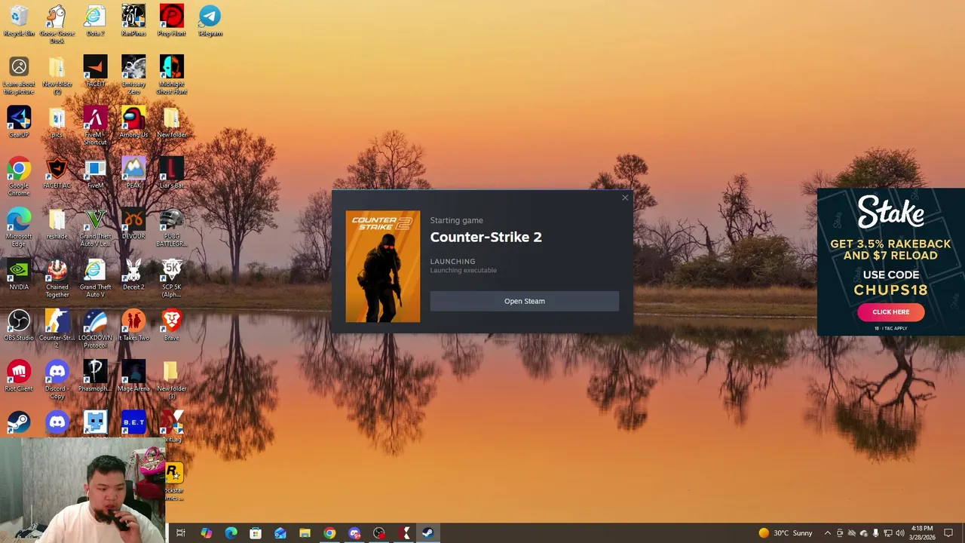965x543 pixels.
Task: Select the Midnight Ghost Hunt shortcut
Action: (171, 75)
